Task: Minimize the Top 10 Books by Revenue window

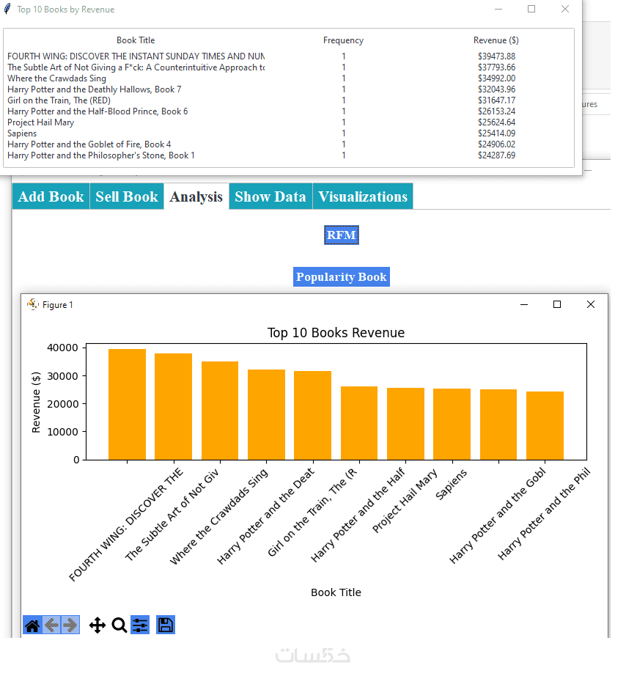Action: 498,9
